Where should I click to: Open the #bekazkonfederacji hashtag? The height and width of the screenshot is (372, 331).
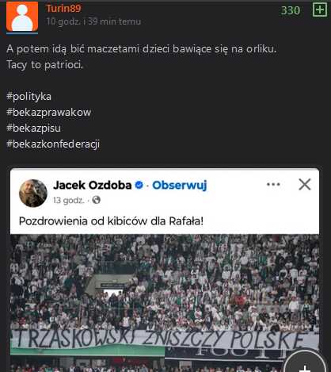pyautogui.click(x=53, y=144)
